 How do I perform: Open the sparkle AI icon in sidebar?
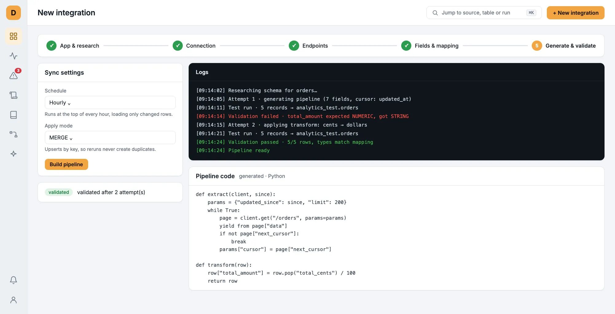tap(14, 154)
